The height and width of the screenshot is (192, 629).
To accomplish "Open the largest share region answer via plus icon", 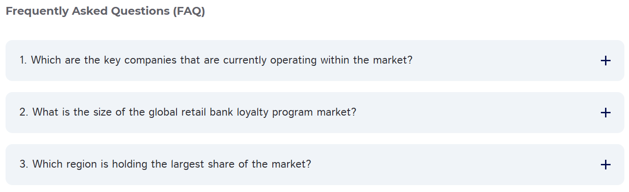I will (x=605, y=164).
